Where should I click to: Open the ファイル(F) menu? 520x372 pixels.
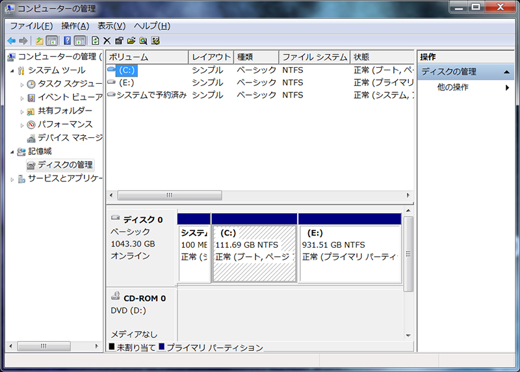pyautogui.click(x=31, y=26)
